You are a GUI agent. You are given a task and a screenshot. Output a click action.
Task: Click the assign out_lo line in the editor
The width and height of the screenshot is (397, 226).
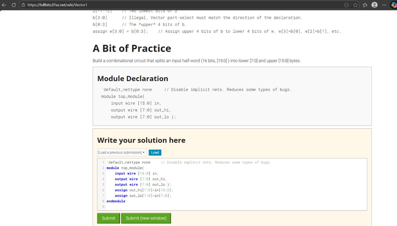pos(143,196)
